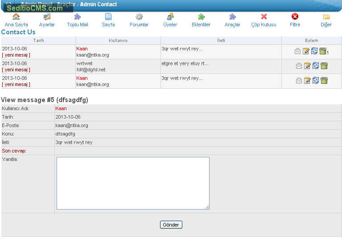Click the blue refresh icon in second message row
Screen dimensions: 342x239
[x=316, y=66]
